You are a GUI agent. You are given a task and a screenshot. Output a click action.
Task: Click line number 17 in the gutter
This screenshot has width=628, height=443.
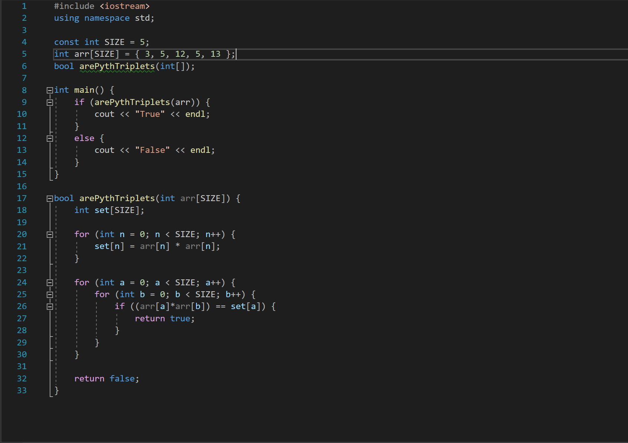[22, 198]
